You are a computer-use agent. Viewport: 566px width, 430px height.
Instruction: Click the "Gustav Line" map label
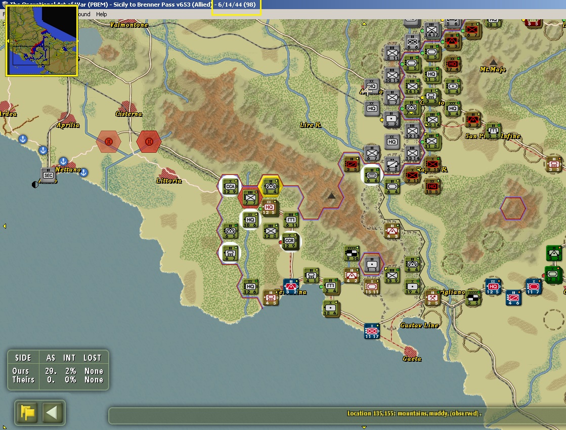point(419,325)
